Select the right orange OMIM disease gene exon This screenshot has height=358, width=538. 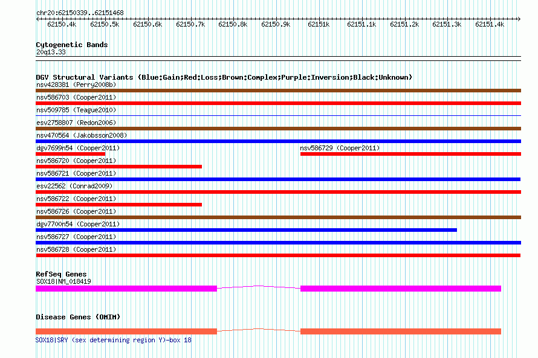coord(401,331)
